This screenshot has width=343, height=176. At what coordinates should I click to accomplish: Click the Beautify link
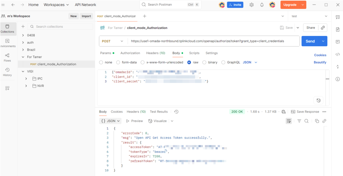coord(320,62)
